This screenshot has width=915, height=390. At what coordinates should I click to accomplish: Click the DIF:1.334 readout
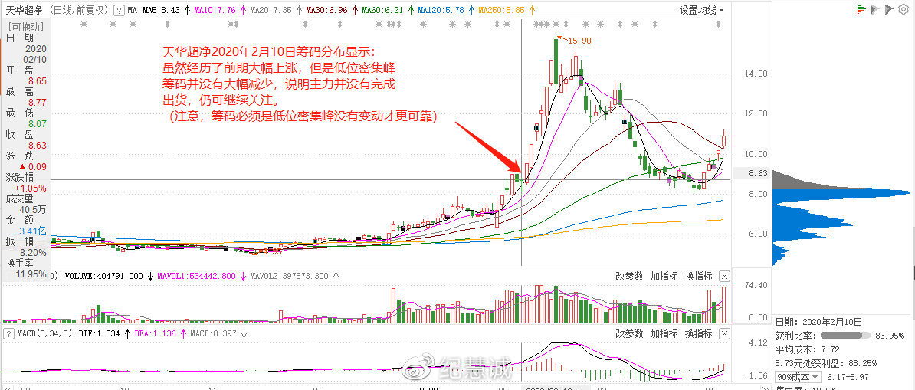pyautogui.click(x=98, y=333)
